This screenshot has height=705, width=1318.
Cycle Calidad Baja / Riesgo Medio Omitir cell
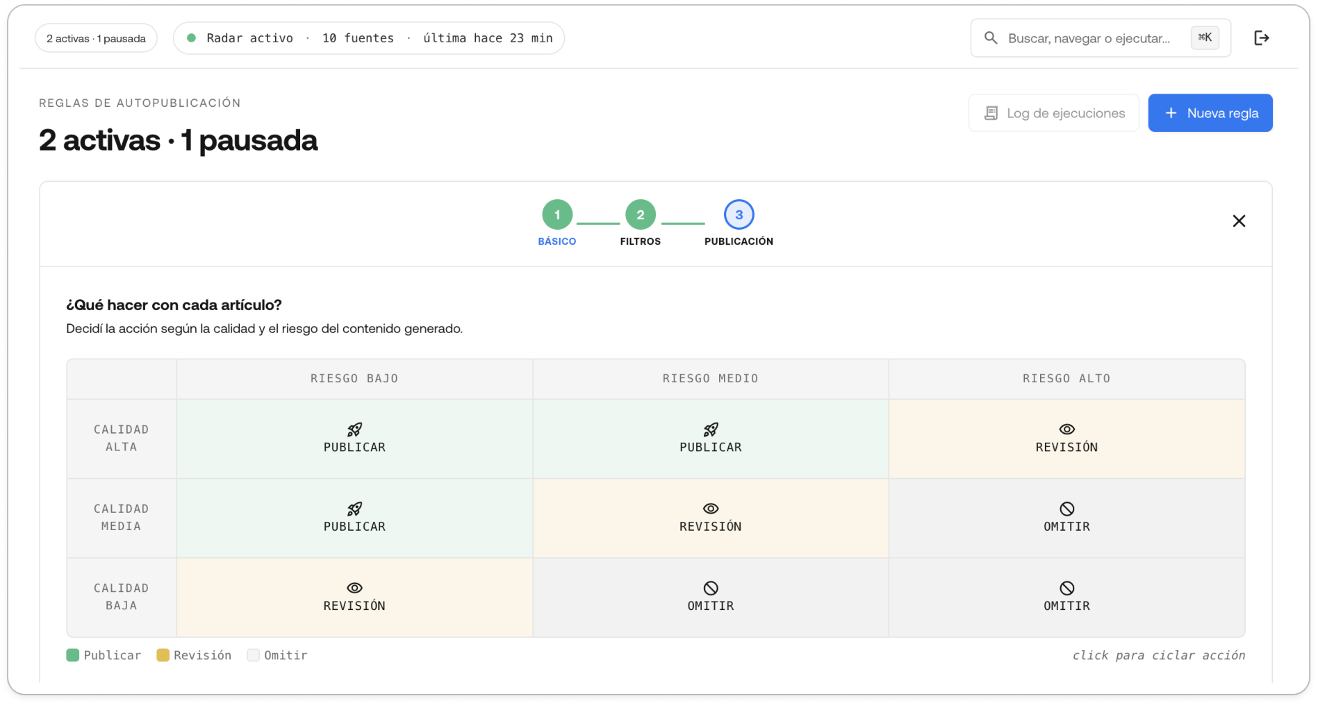coord(711,597)
